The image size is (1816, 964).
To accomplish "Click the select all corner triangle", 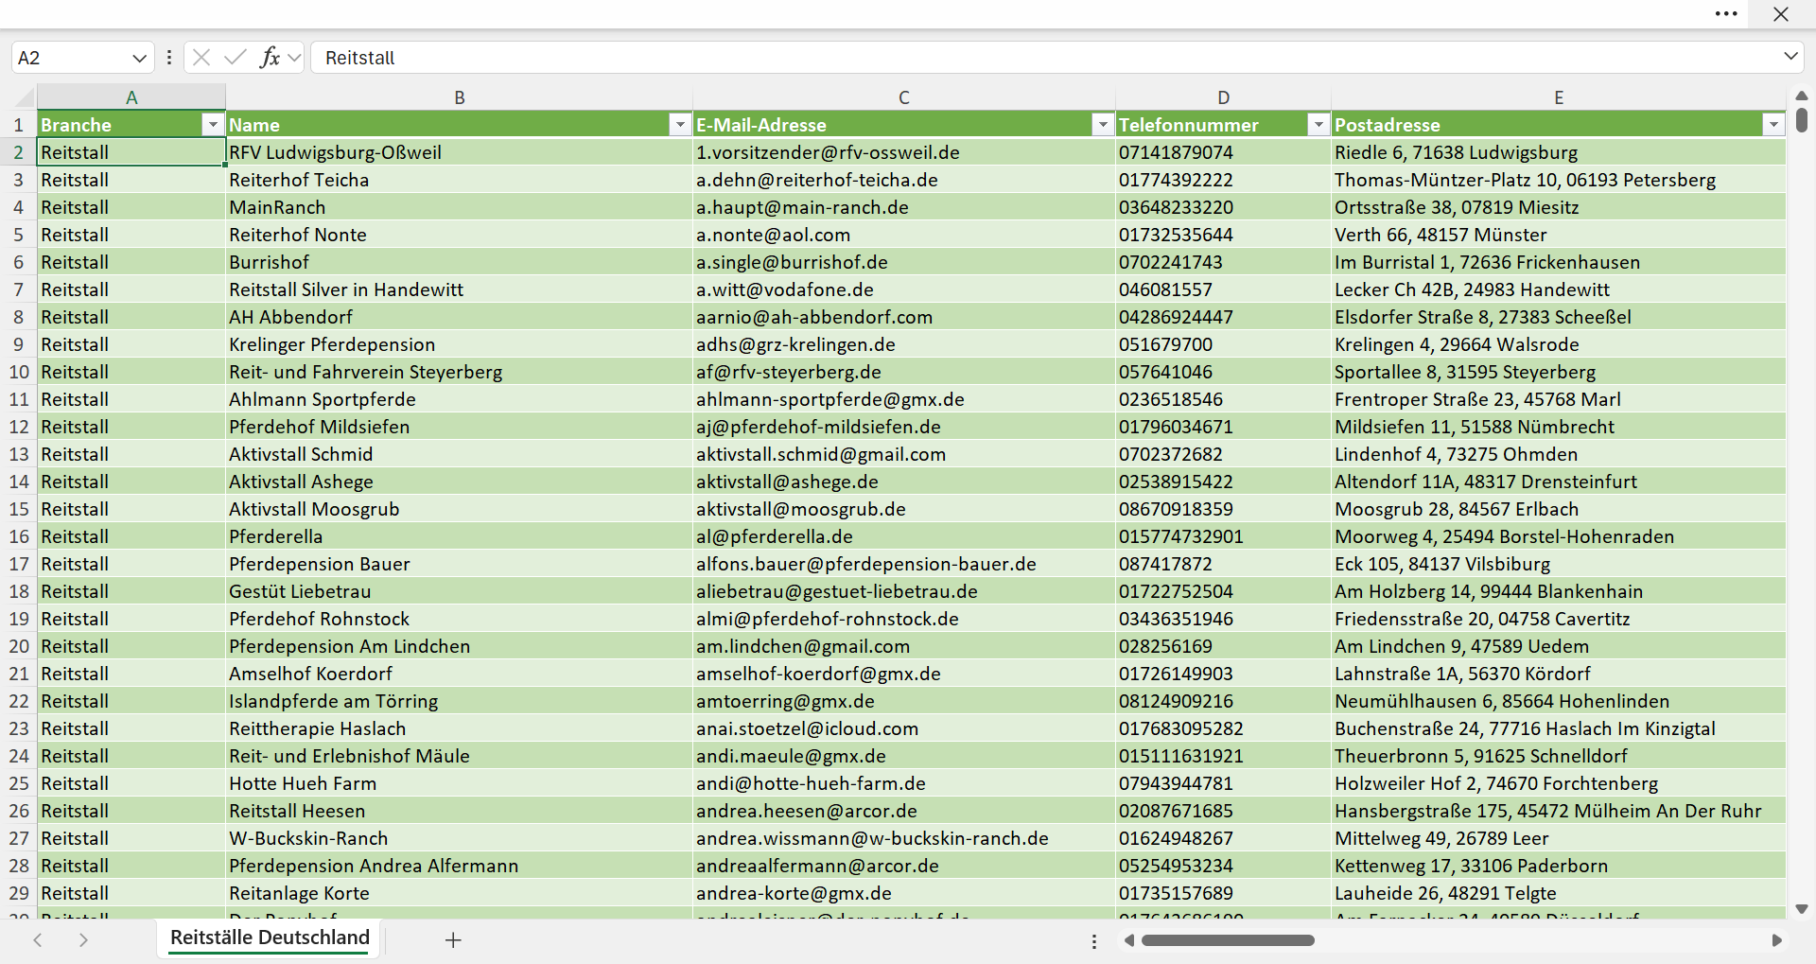I will (x=25, y=97).
